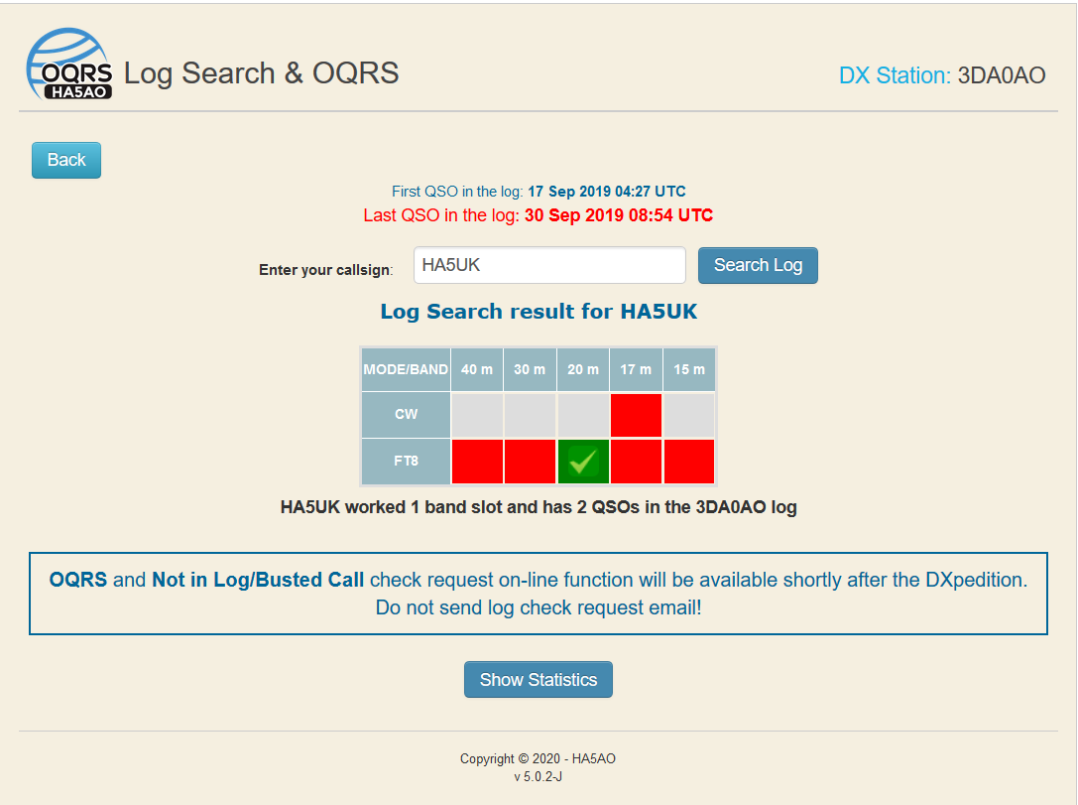Click the MODE/BAND table header
1078x805 pixels.
[x=406, y=369]
